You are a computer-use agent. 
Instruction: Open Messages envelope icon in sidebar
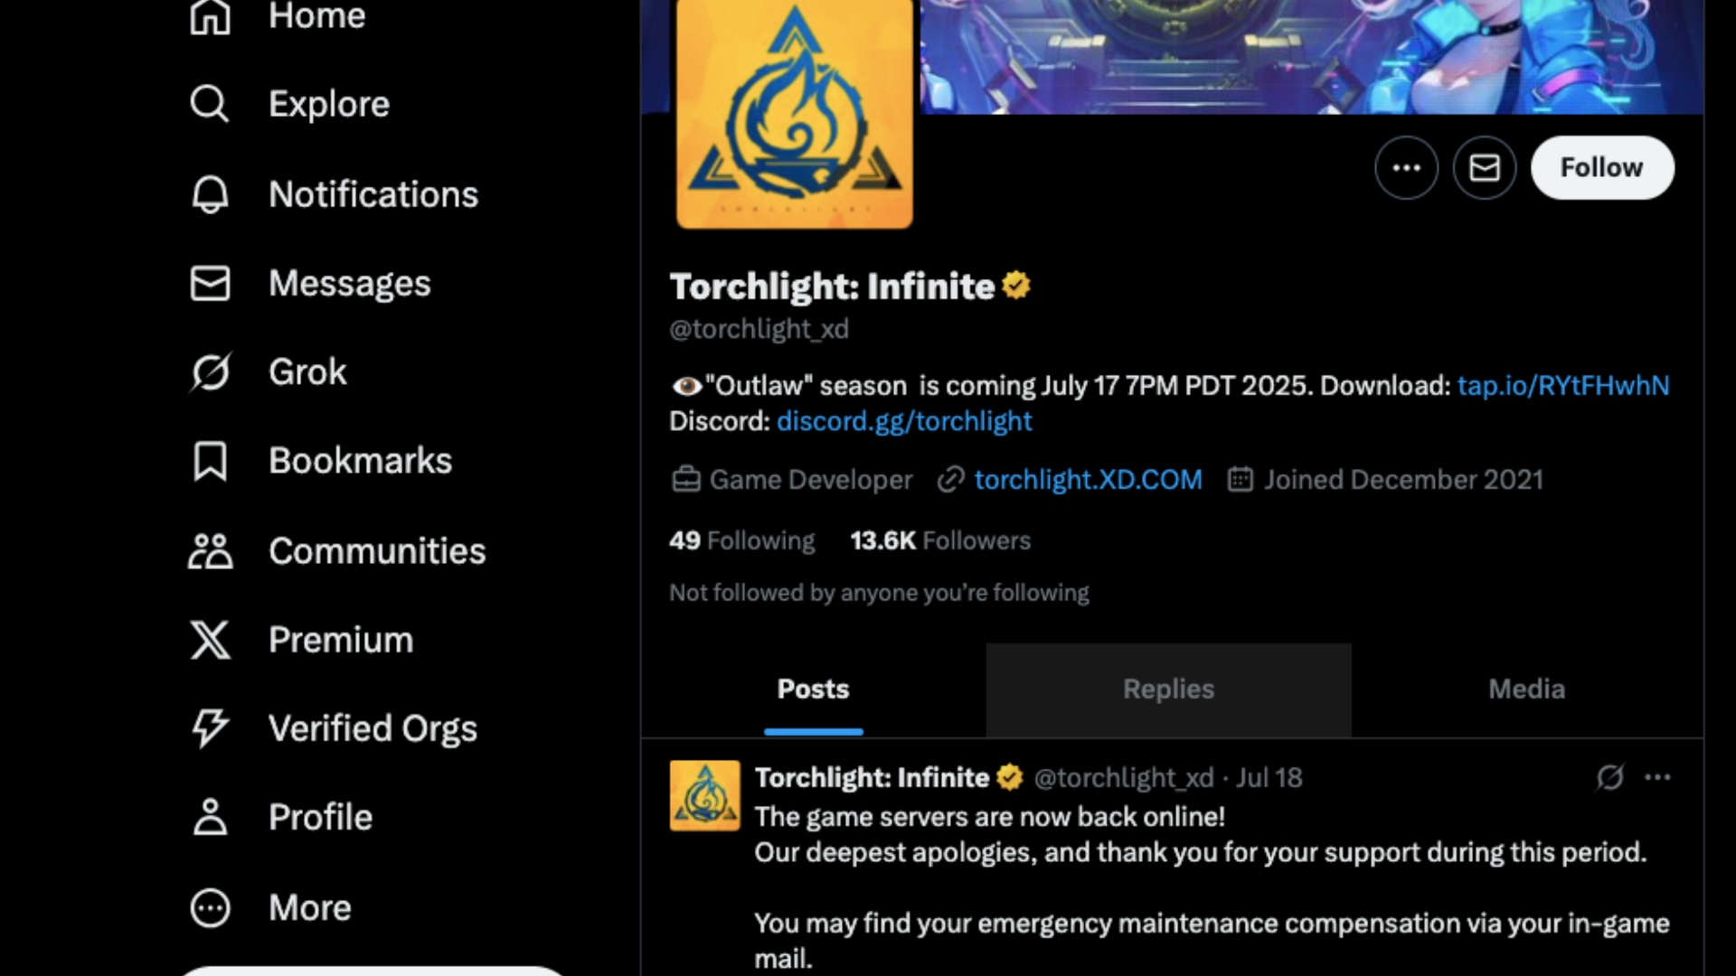(210, 284)
